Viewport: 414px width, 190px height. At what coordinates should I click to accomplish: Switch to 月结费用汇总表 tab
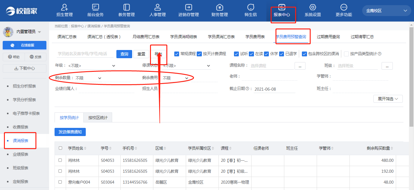point(146,37)
